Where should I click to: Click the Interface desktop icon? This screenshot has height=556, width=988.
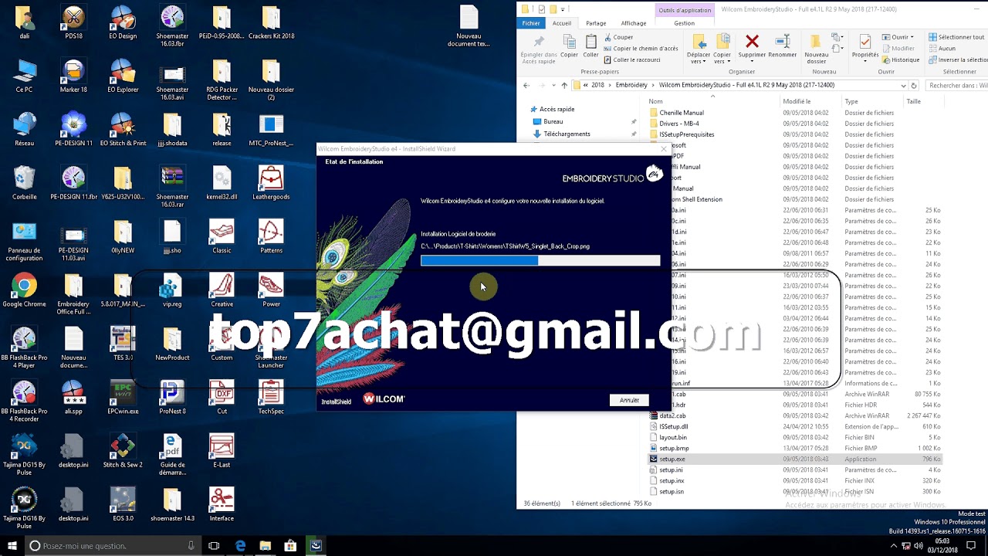222,505
